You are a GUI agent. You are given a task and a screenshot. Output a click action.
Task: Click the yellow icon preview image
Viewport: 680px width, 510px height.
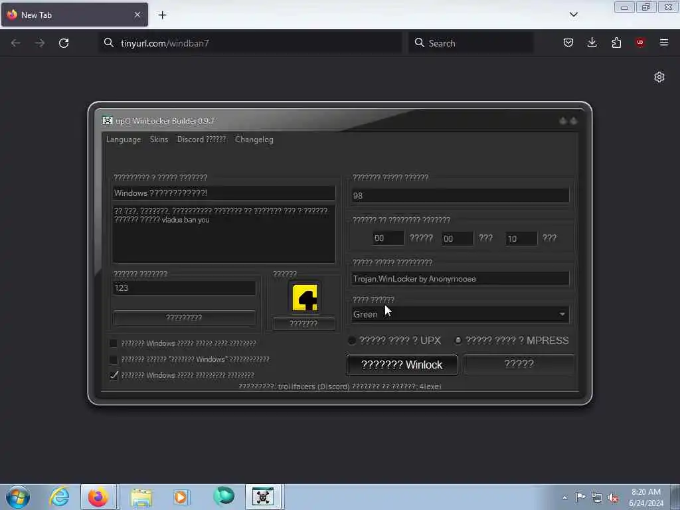304,297
